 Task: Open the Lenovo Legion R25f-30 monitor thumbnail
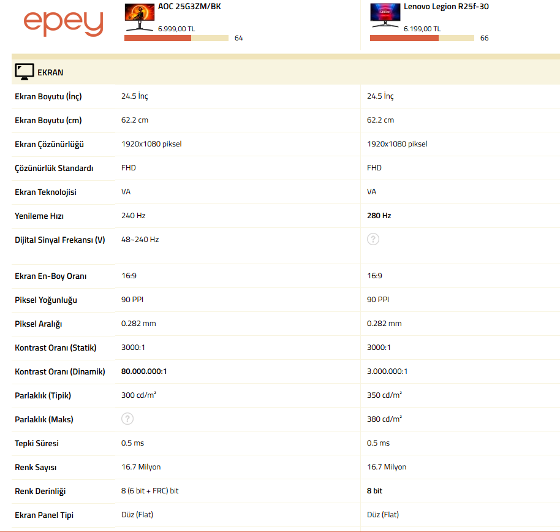click(385, 15)
